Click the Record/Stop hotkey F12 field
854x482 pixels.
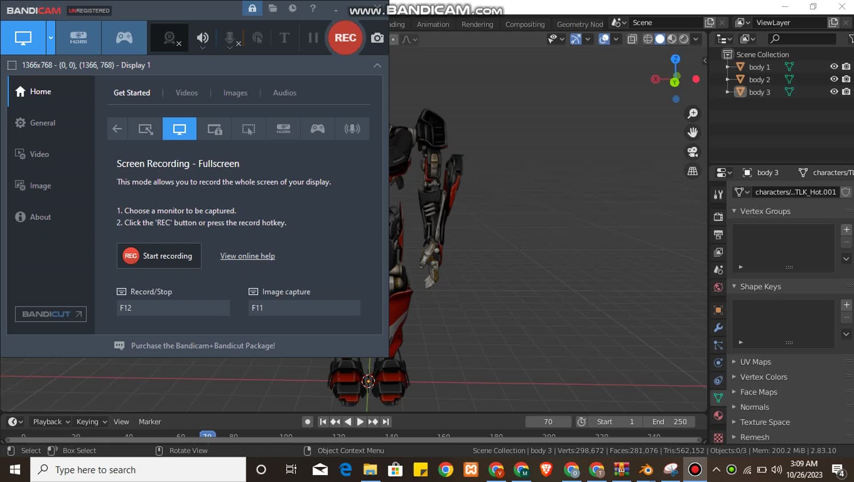point(173,308)
